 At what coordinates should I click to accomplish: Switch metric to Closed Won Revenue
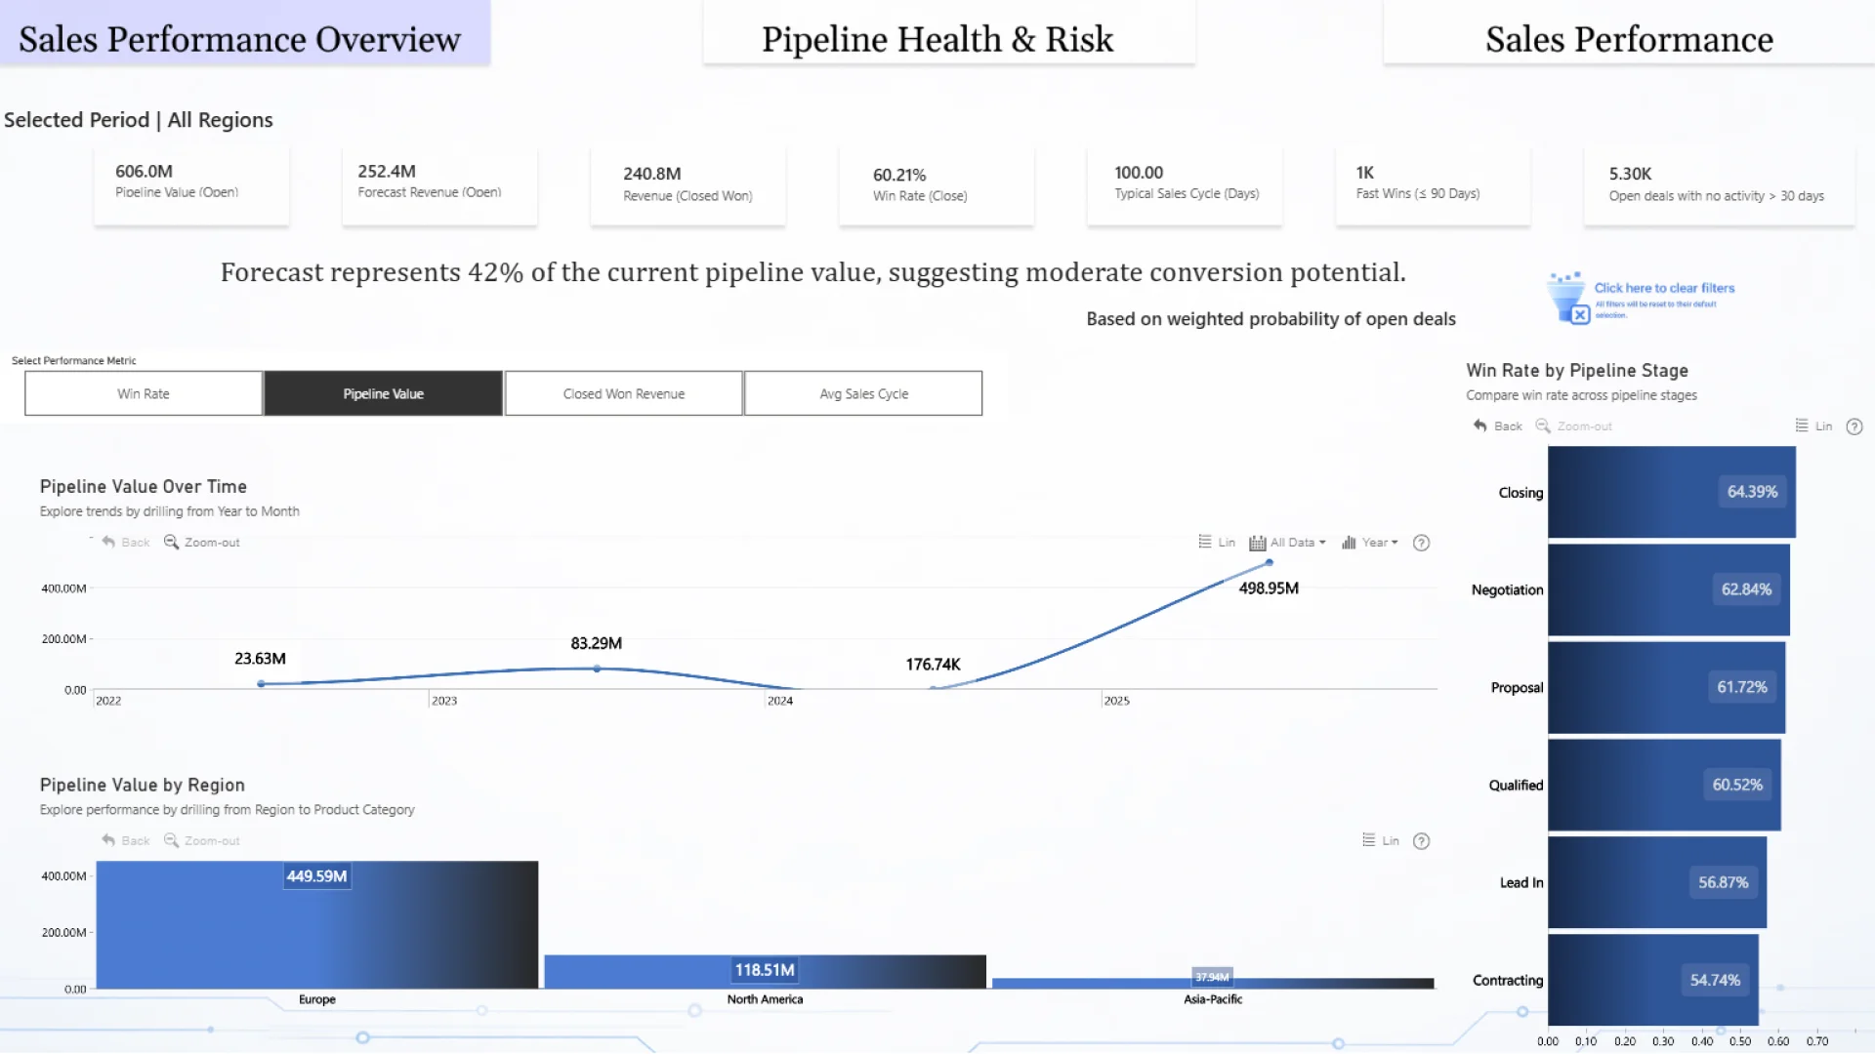[x=623, y=393]
